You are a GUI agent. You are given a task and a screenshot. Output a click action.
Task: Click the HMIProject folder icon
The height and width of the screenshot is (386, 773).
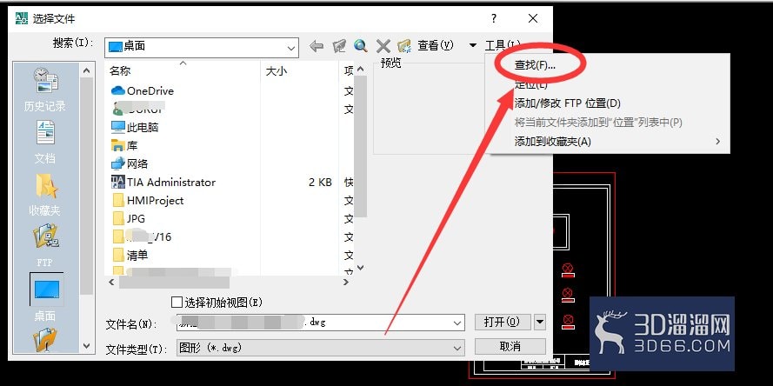click(118, 200)
